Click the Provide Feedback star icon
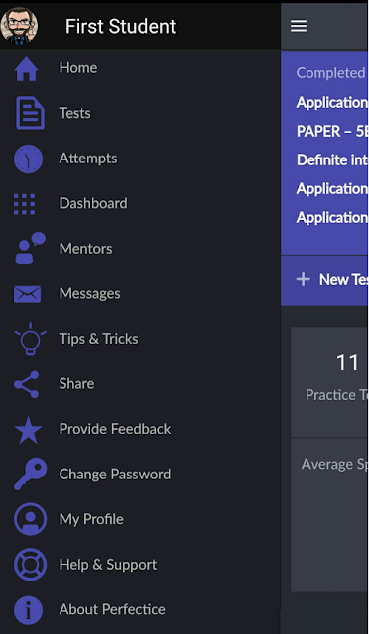The image size is (369, 634). pos(28,430)
